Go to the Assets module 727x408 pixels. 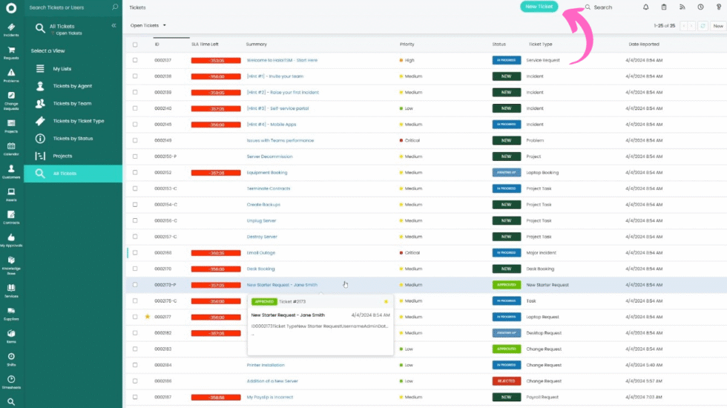(x=11, y=192)
